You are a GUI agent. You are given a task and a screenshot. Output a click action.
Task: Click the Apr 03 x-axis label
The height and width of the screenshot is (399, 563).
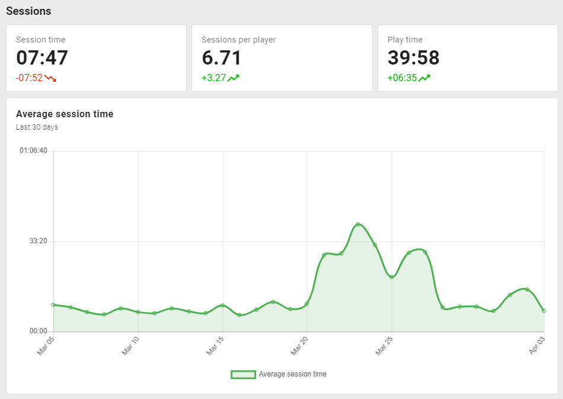point(537,346)
